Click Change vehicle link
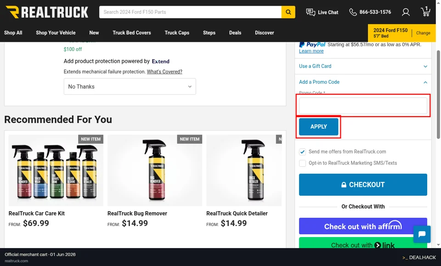Image resolution: width=441 pixels, height=266 pixels. (x=423, y=33)
